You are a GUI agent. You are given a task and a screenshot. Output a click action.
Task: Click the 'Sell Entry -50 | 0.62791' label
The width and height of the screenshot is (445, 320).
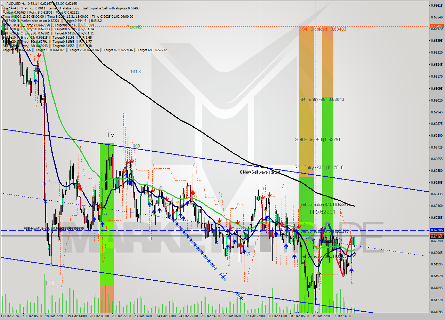click(x=318, y=139)
